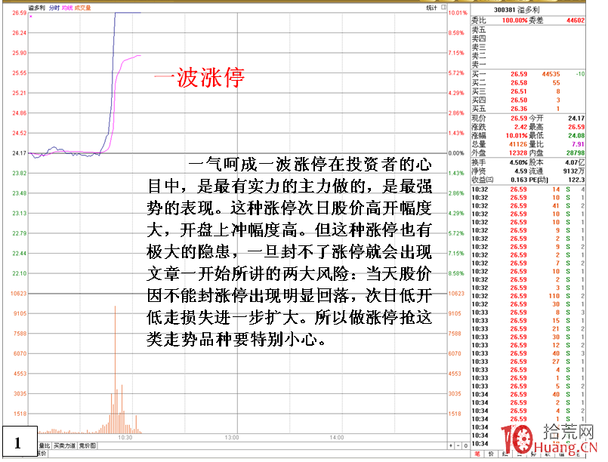Toggle the 成交量 volume indicator
608x462 pixels.
pos(82,6)
